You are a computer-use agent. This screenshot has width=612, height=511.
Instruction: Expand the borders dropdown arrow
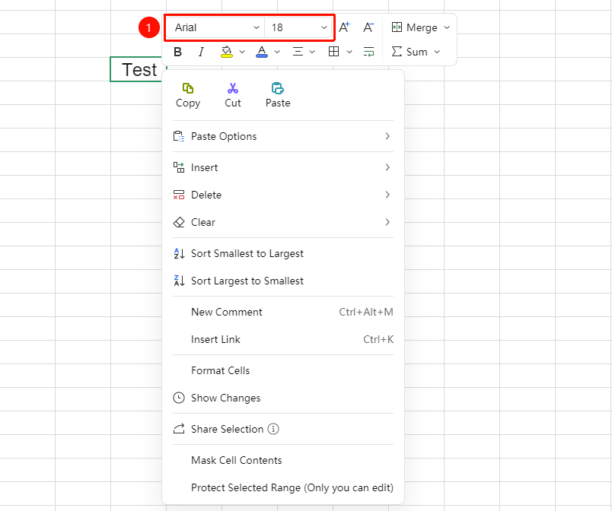[349, 52]
